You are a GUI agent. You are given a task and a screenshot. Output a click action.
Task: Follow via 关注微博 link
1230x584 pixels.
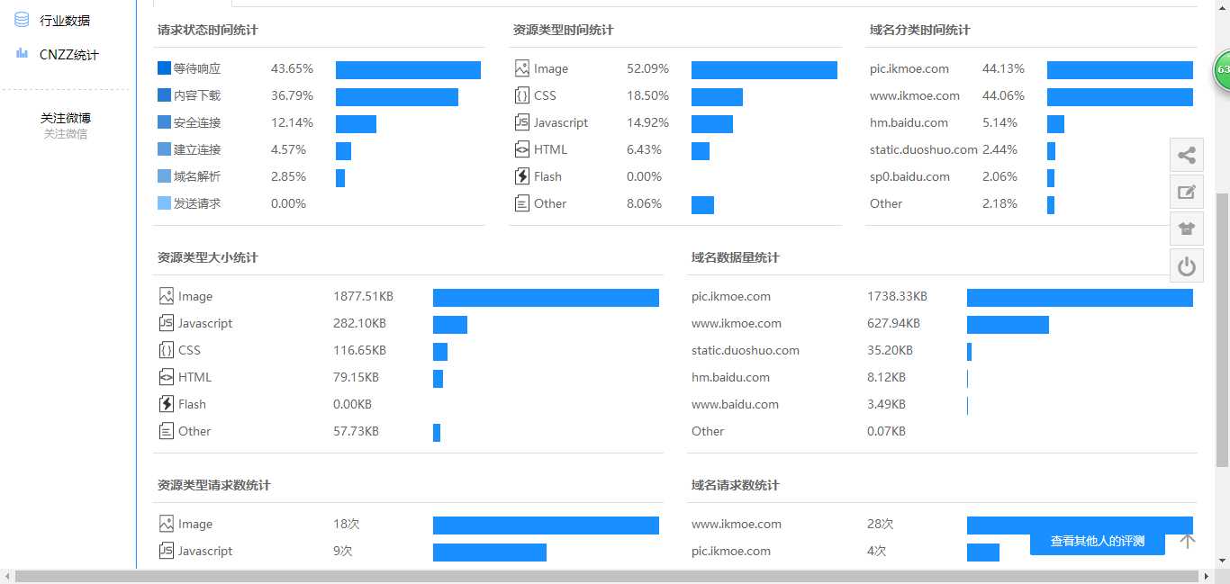[66, 118]
